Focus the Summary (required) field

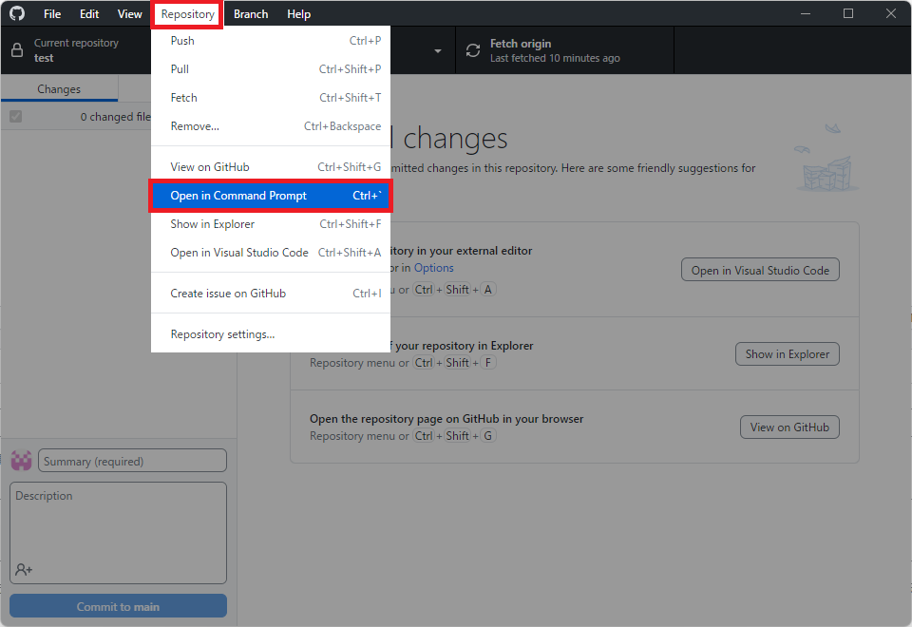point(133,461)
